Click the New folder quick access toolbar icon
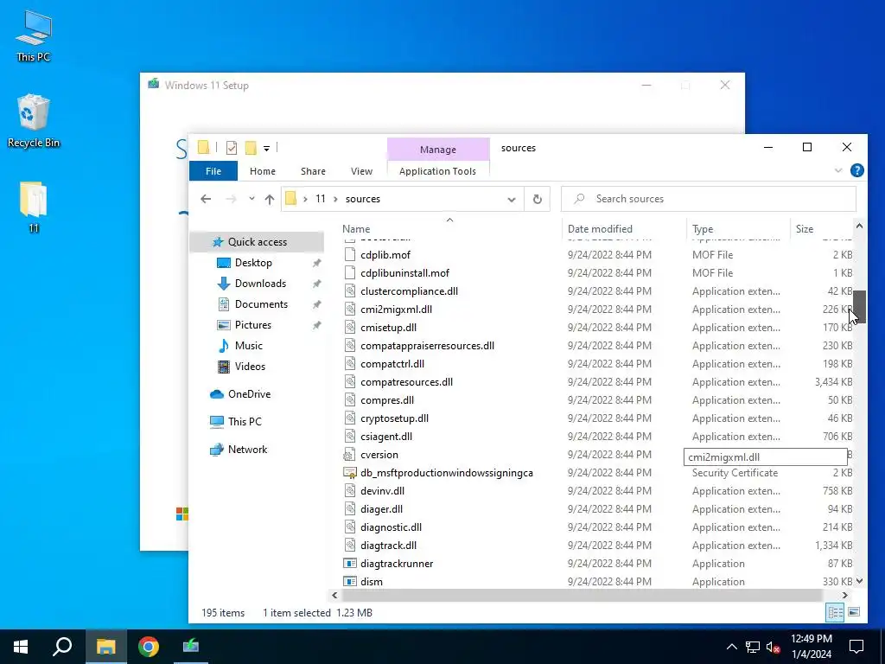Viewport: 885px width, 664px height. 251,148
